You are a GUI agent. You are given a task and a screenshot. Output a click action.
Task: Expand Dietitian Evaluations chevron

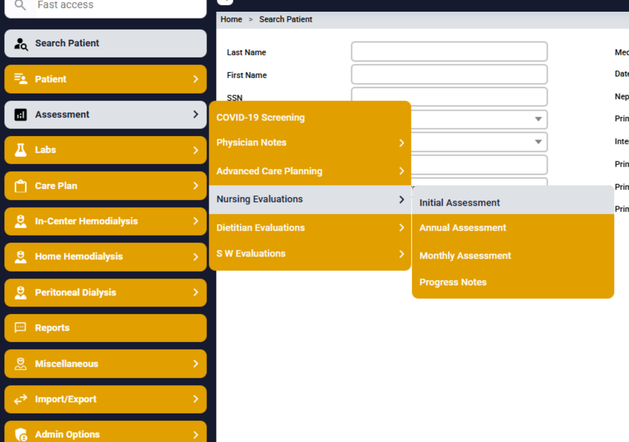coord(401,228)
